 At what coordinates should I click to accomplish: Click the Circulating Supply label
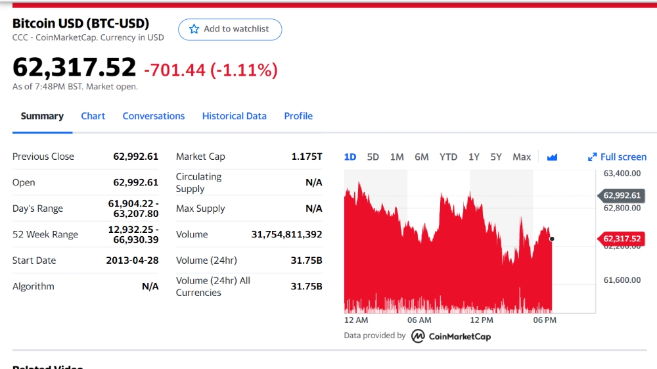tap(198, 182)
